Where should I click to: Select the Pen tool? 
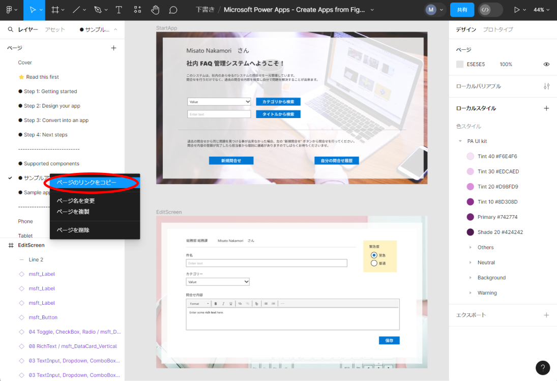[98, 10]
